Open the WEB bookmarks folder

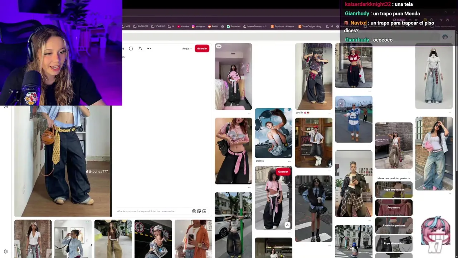[x=126, y=27]
